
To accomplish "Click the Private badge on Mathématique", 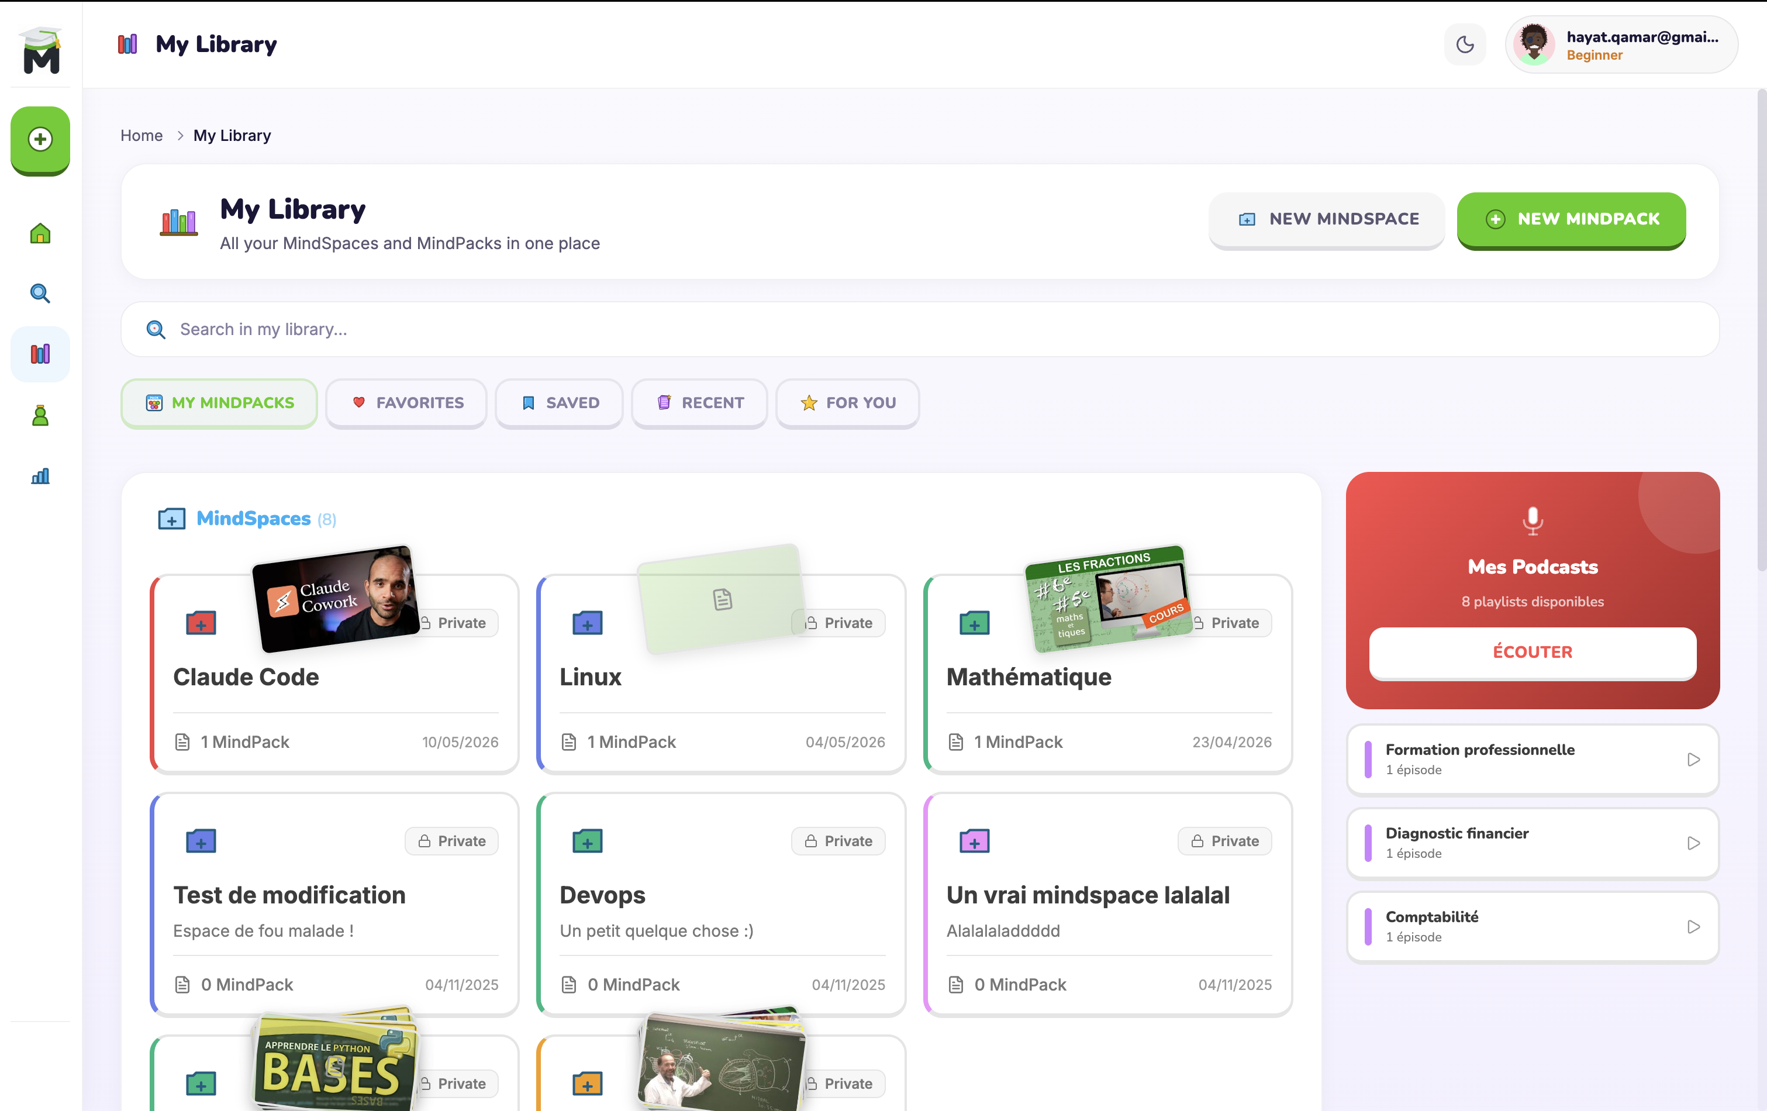I will pyautogui.click(x=1230, y=623).
